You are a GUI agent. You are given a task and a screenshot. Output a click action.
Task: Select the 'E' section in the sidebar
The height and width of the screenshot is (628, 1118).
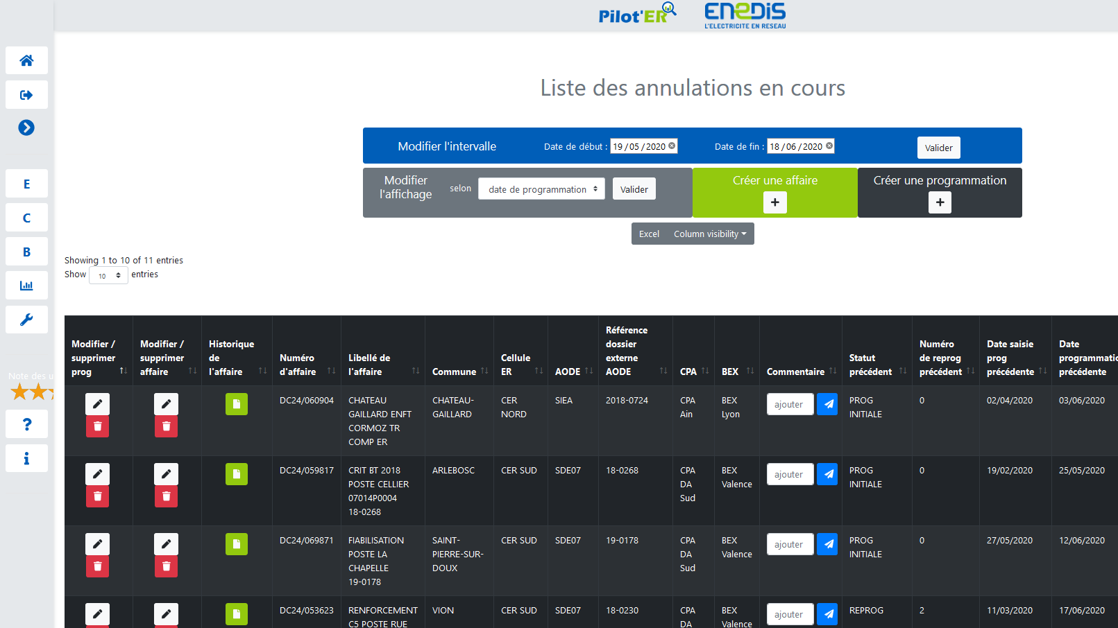pyautogui.click(x=26, y=183)
